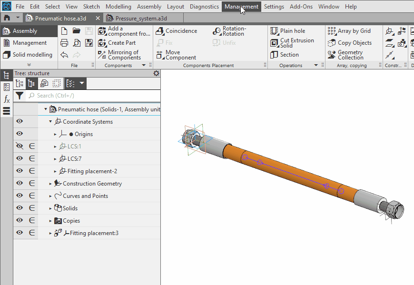Click the tree search field
Screen dimensions: 414x285
[95, 96]
